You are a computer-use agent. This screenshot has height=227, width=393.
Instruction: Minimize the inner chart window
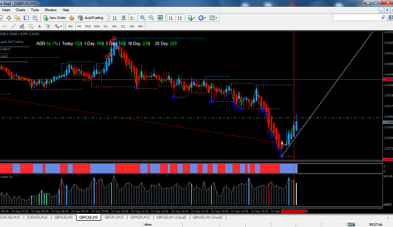(x=381, y=10)
